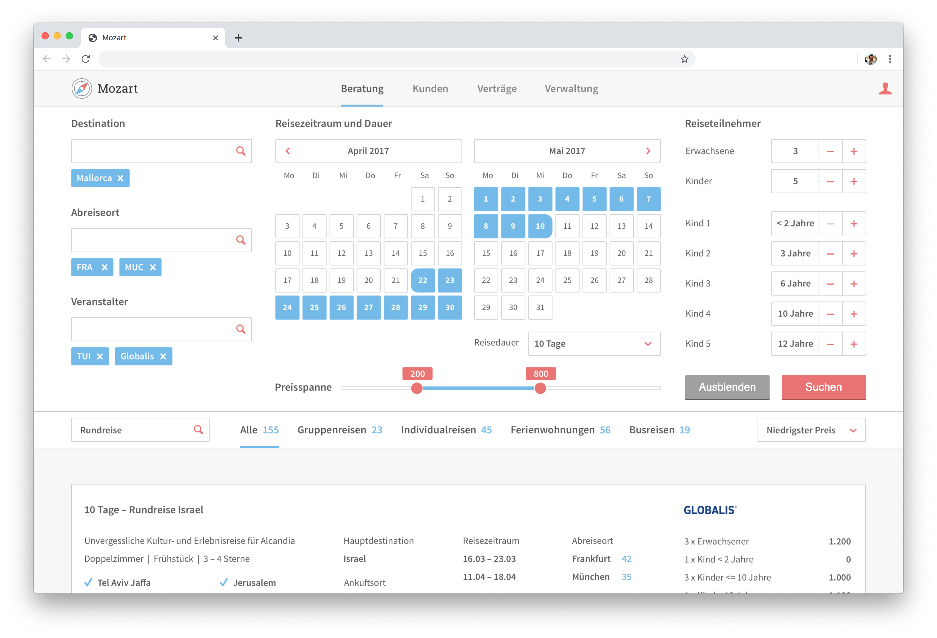
Task: Filter results by Ferienwohnungen
Action: (560, 430)
